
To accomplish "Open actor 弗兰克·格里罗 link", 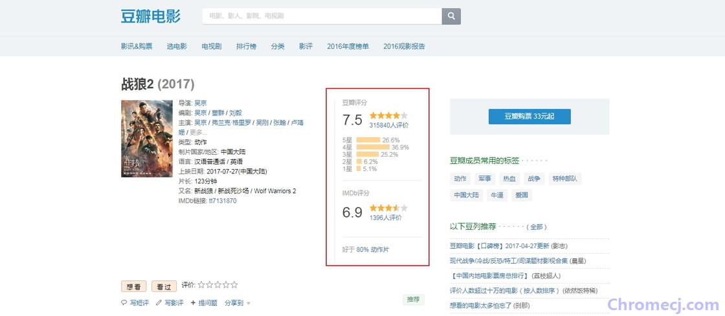I will 231,122.
